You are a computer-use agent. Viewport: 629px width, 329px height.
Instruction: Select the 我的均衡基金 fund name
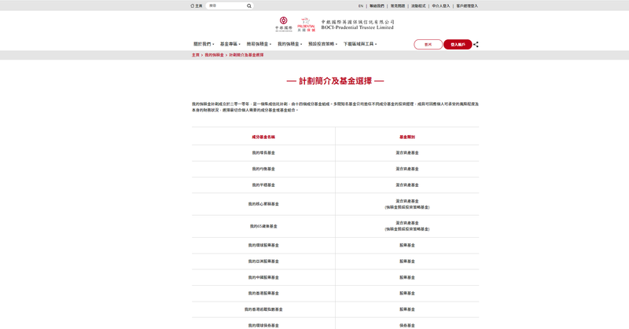click(263, 169)
